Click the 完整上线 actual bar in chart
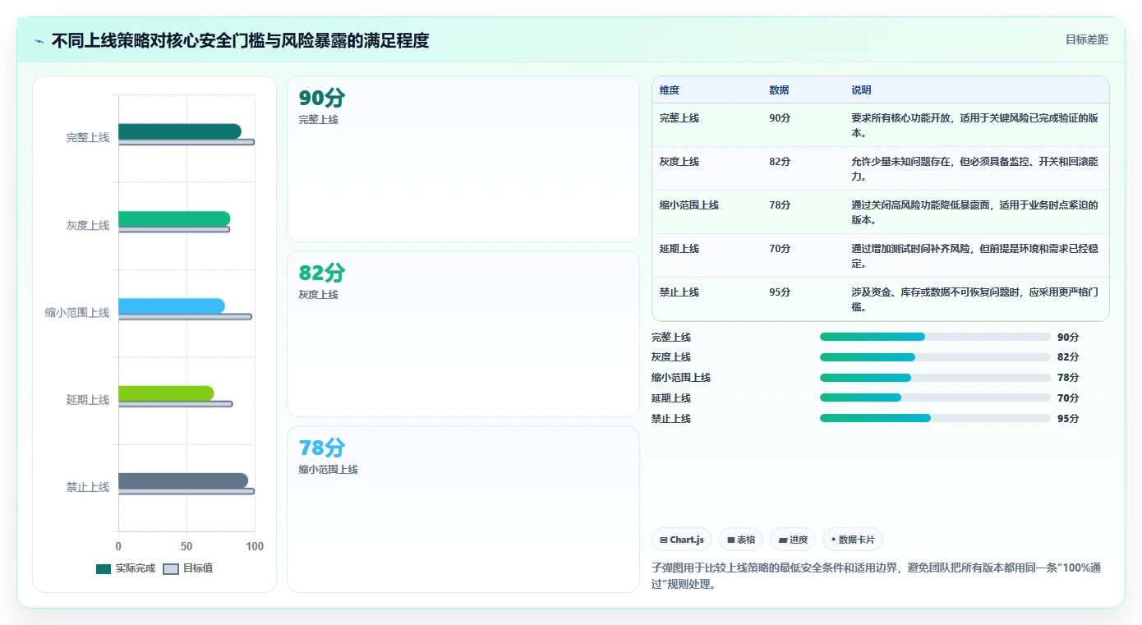1142x625 pixels. coord(180,131)
